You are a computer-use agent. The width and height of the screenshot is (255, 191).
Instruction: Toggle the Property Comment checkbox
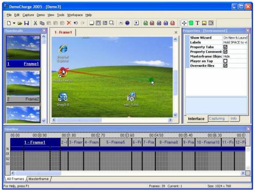[225, 51]
